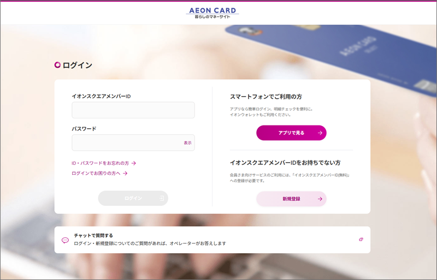
Task: Click the チャットで質問する title text
Action: click(x=93, y=235)
